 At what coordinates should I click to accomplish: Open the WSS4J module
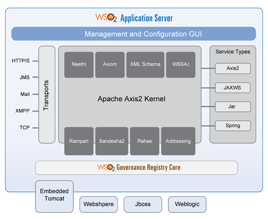[x=180, y=64]
